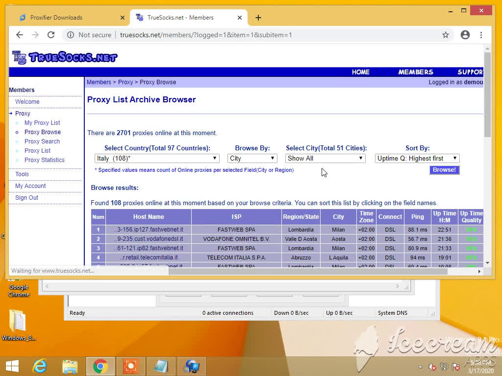The image size is (502, 376).
Task: Close the TrueSocks.net Members tab
Action: point(239,18)
